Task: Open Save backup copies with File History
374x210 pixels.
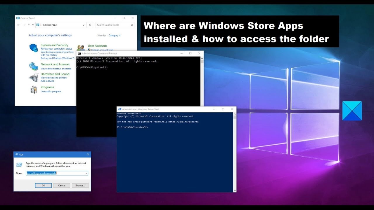Action: click(57, 53)
